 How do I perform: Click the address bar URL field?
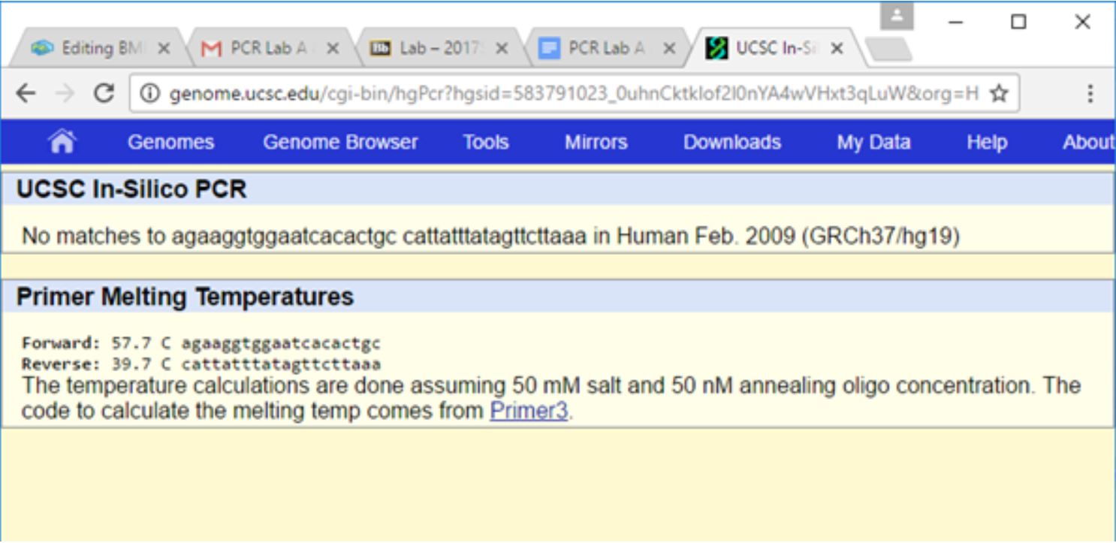pyautogui.click(x=571, y=94)
